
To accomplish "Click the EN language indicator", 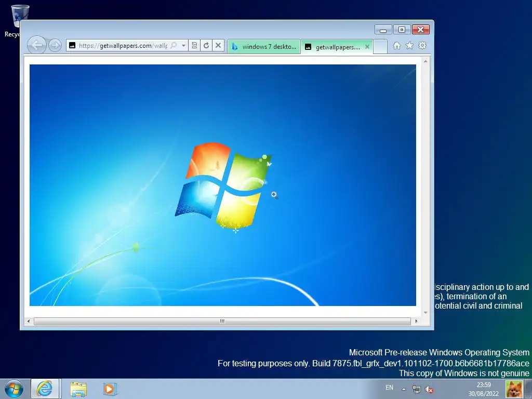I will 390,388.
